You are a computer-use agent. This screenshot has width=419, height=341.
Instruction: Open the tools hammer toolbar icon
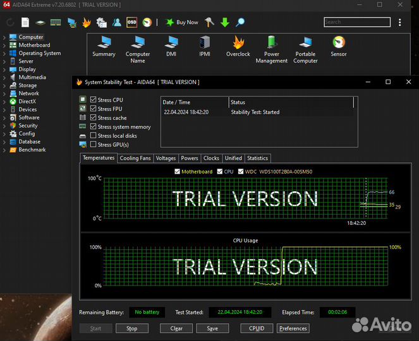point(210,23)
